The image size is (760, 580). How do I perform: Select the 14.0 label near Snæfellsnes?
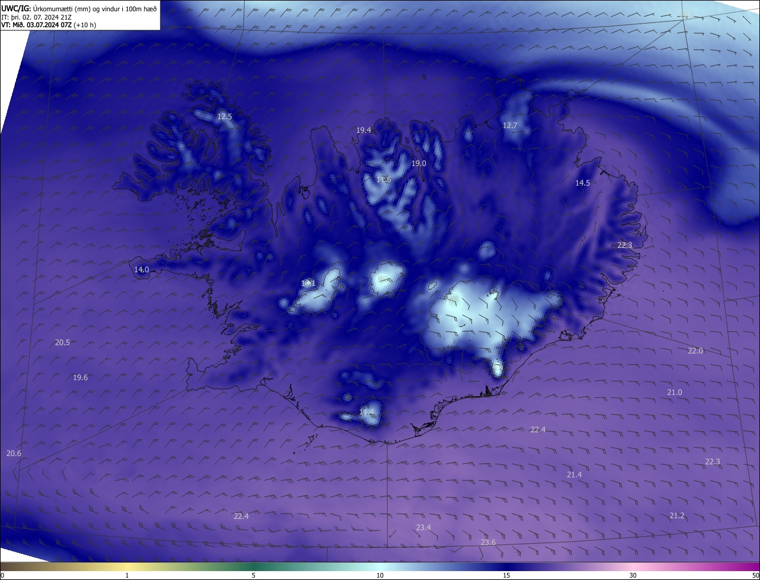point(141,269)
